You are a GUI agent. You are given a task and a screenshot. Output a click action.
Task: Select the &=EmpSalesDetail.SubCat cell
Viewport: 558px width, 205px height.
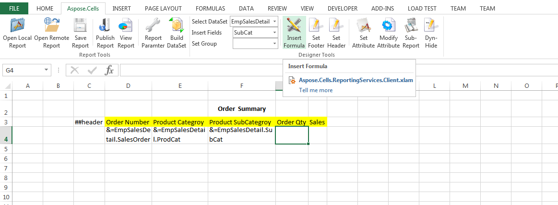click(x=242, y=135)
